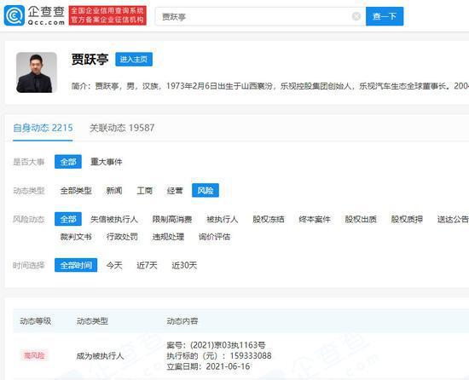This screenshot has width=469, height=380.
Task: Filter risk by 行政处罚
Action: point(122,237)
